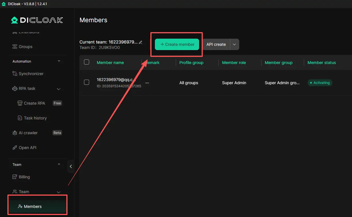The height and width of the screenshot is (217, 352).
Task: Collapse the Team submenu chevron
Action: pyautogui.click(x=59, y=192)
